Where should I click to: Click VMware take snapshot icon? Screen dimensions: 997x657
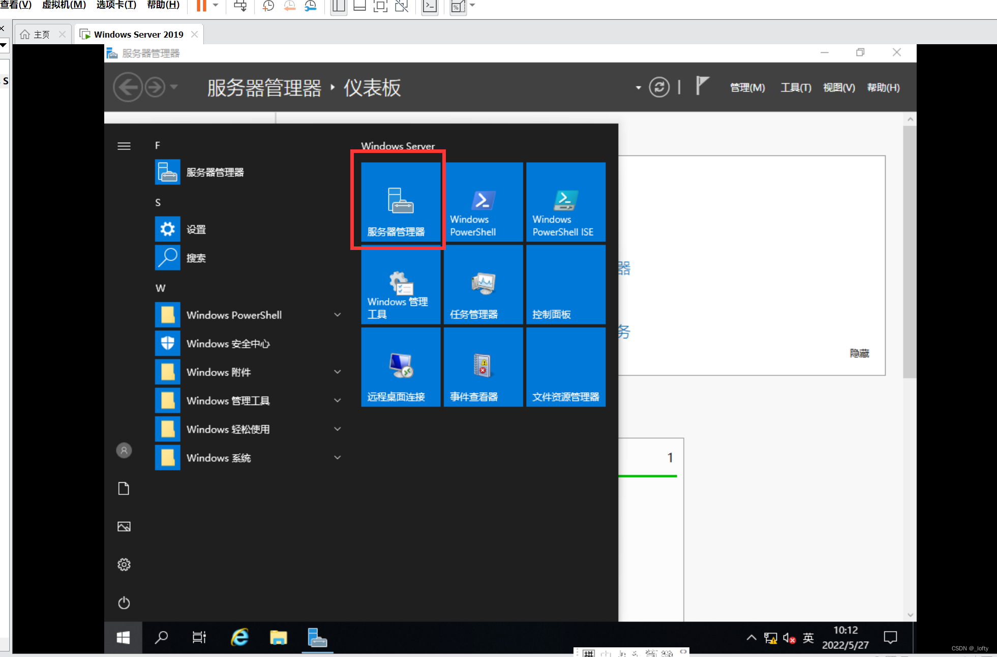(x=268, y=6)
